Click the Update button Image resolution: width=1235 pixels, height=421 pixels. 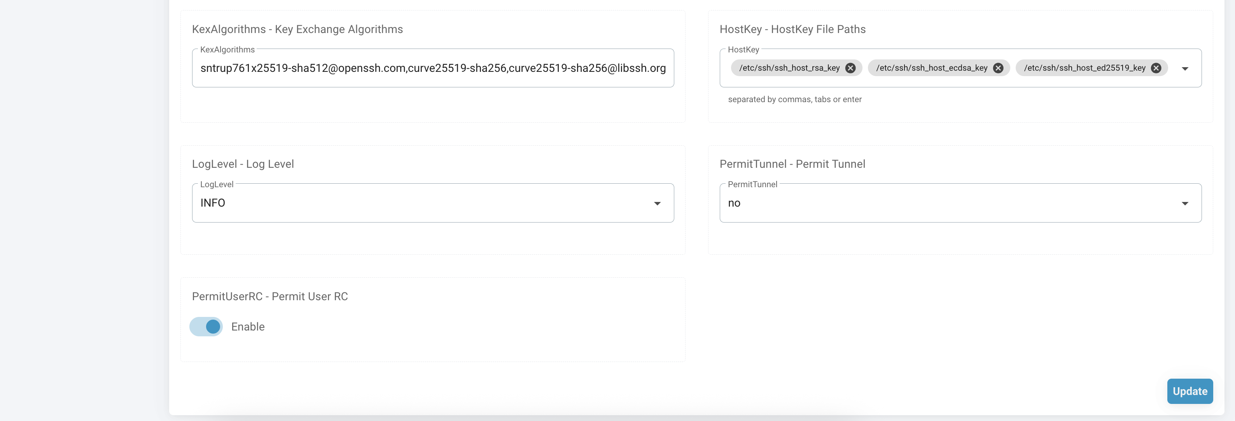tap(1190, 391)
